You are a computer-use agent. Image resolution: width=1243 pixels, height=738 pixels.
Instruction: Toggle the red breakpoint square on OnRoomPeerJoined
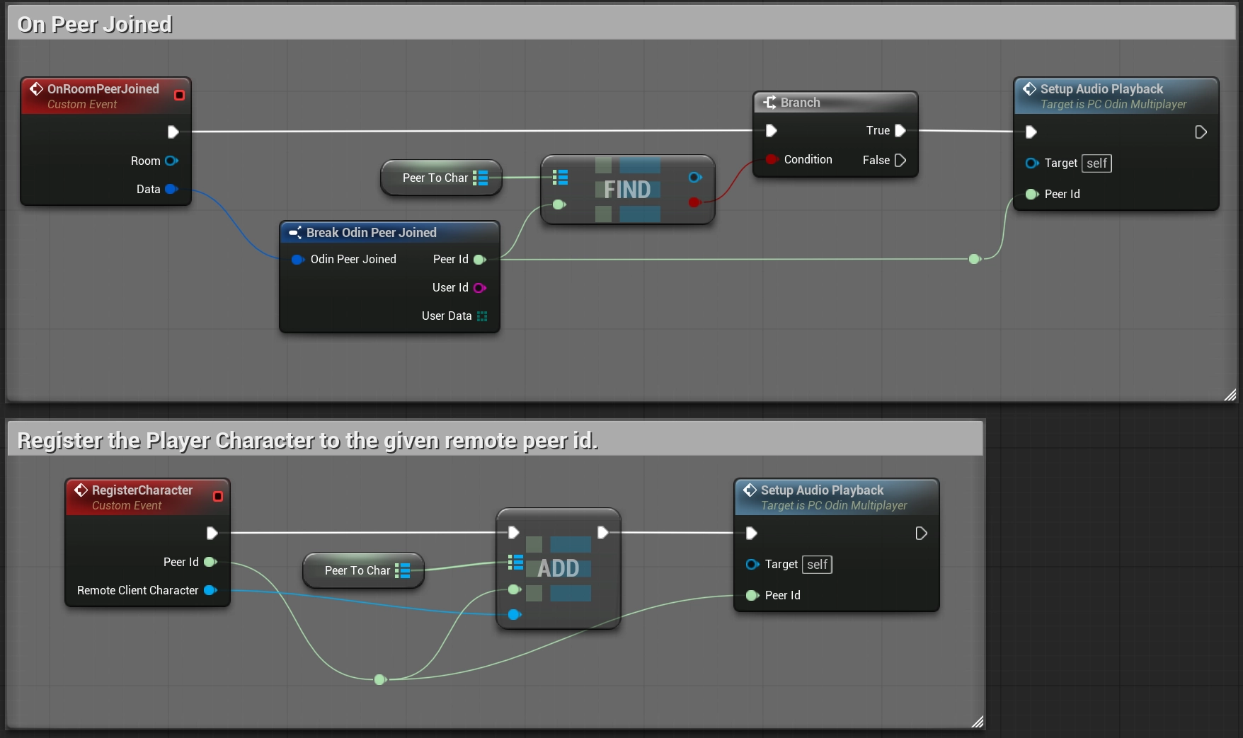tap(179, 95)
